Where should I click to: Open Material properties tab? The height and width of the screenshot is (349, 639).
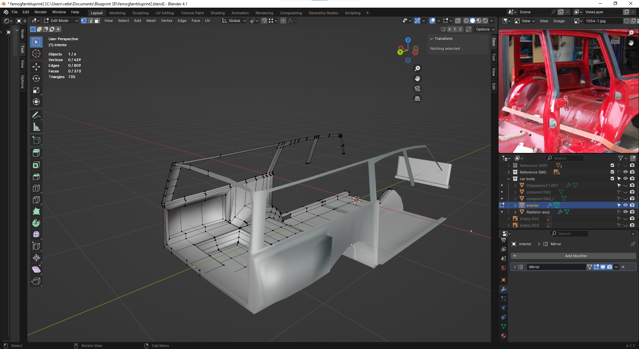click(504, 336)
